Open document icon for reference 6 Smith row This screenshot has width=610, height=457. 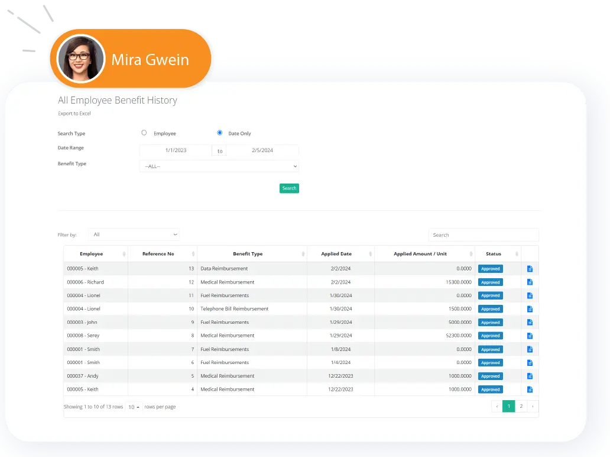(530, 363)
